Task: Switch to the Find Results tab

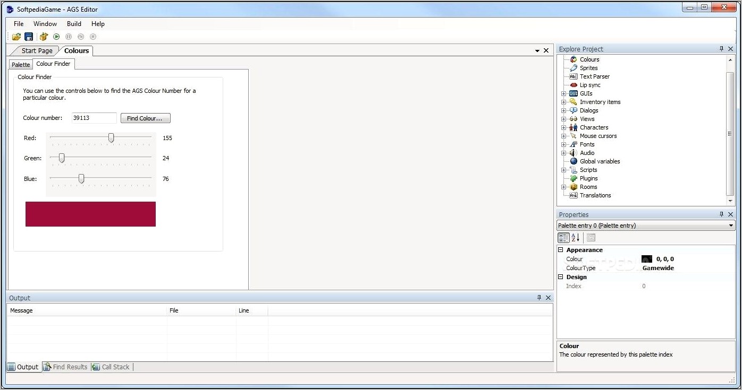Action: pos(65,367)
